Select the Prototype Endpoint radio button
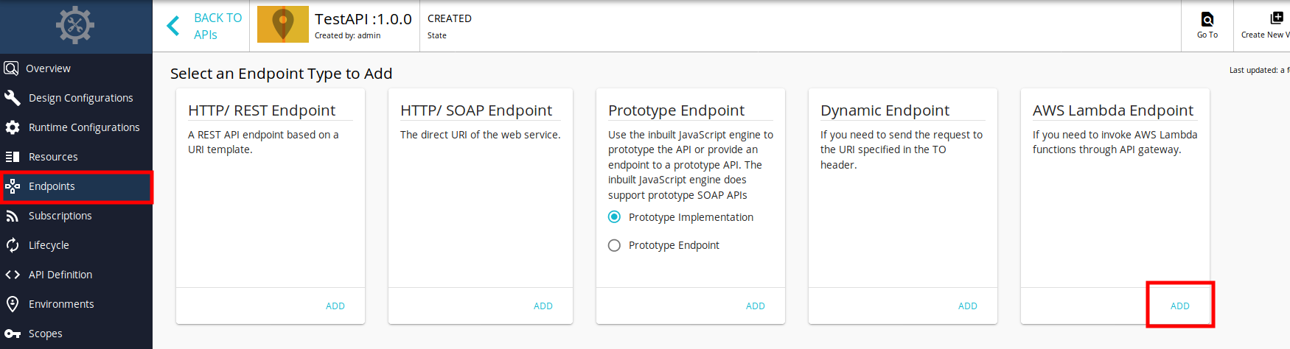1290x349 pixels. click(614, 245)
